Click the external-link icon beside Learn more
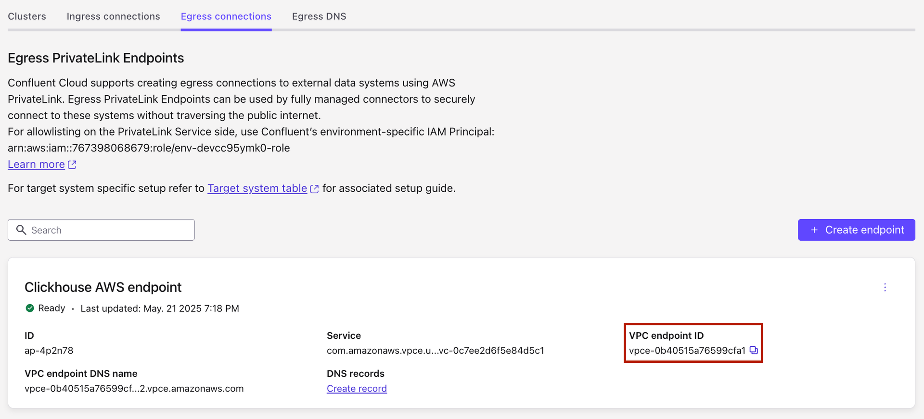The height and width of the screenshot is (419, 924). pos(72,165)
